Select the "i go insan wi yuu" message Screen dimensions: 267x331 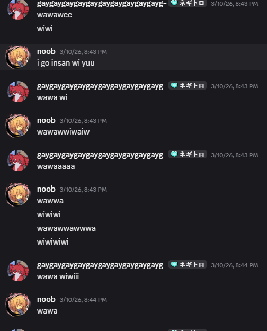(66, 64)
